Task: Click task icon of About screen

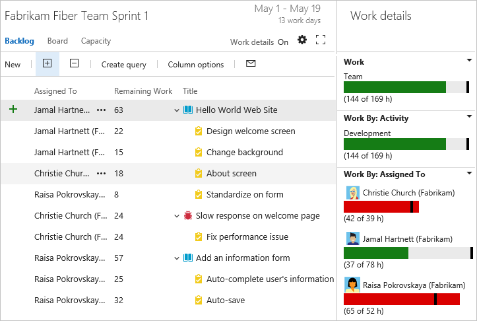Action: 199,173
